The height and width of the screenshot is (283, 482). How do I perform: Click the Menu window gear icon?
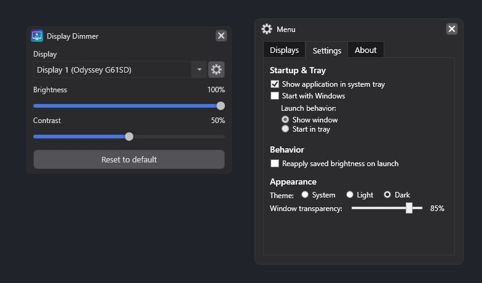[267, 29]
